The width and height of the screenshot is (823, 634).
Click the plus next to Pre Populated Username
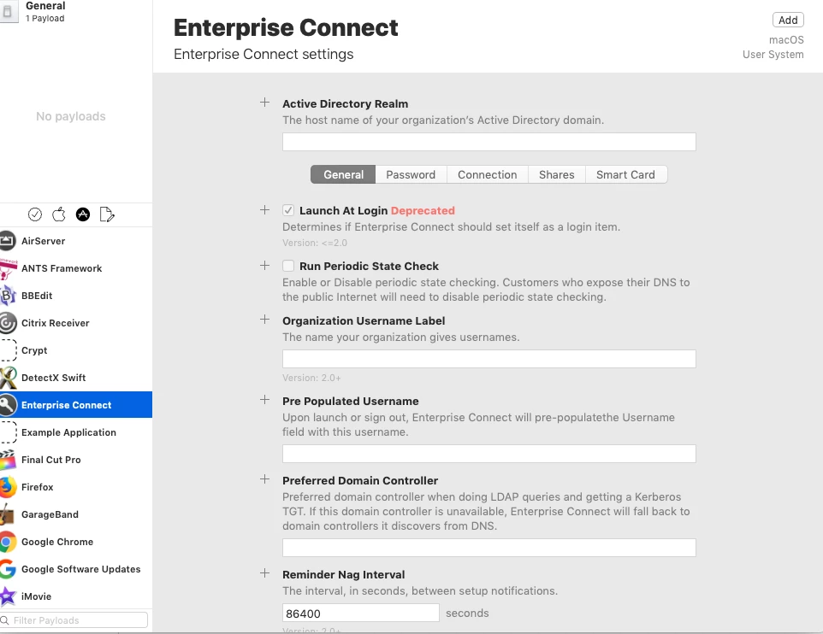[x=264, y=400]
